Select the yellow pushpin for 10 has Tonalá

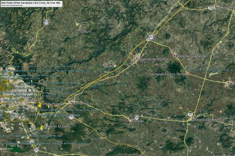(39, 105)
